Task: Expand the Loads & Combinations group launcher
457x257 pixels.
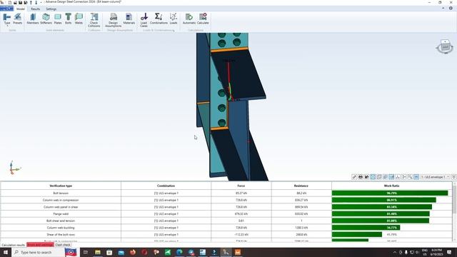Action: click(x=174, y=30)
